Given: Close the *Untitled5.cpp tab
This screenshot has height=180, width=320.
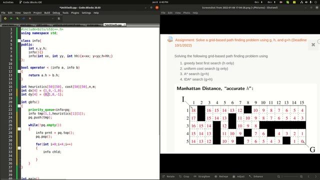Looking at the screenshot, I should (124, 25).
